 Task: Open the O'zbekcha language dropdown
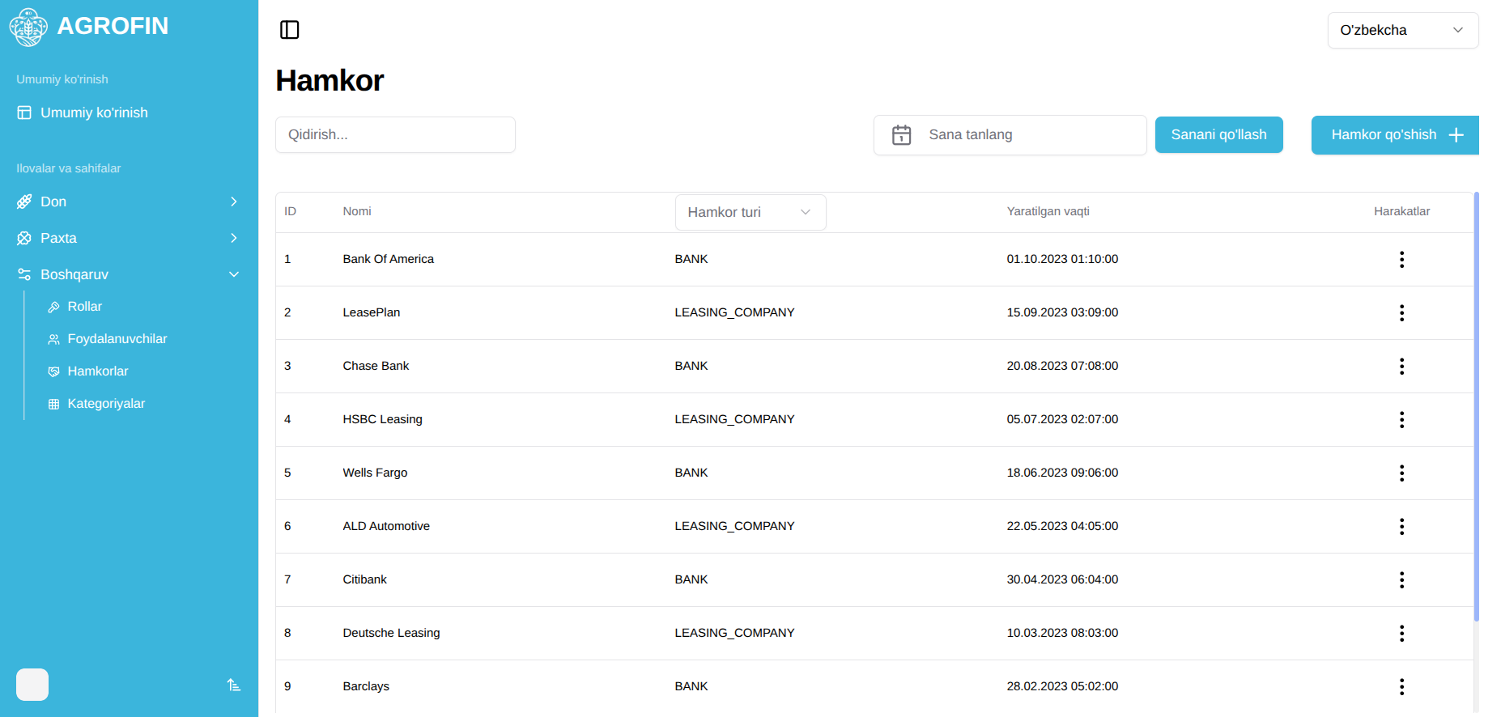pyautogui.click(x=1403, y=30)
